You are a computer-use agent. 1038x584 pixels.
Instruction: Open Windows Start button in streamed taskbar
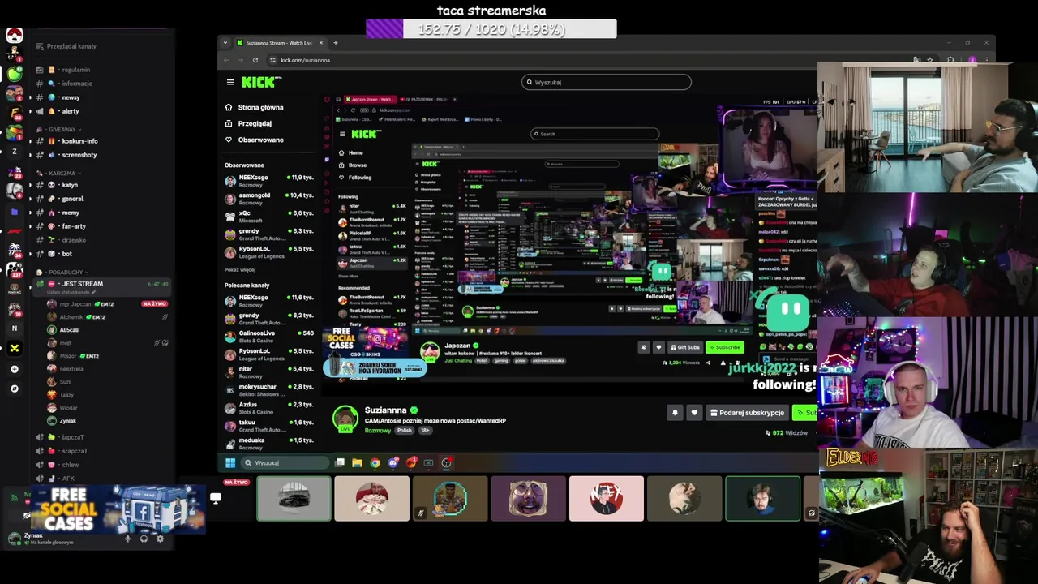point(230,463)
